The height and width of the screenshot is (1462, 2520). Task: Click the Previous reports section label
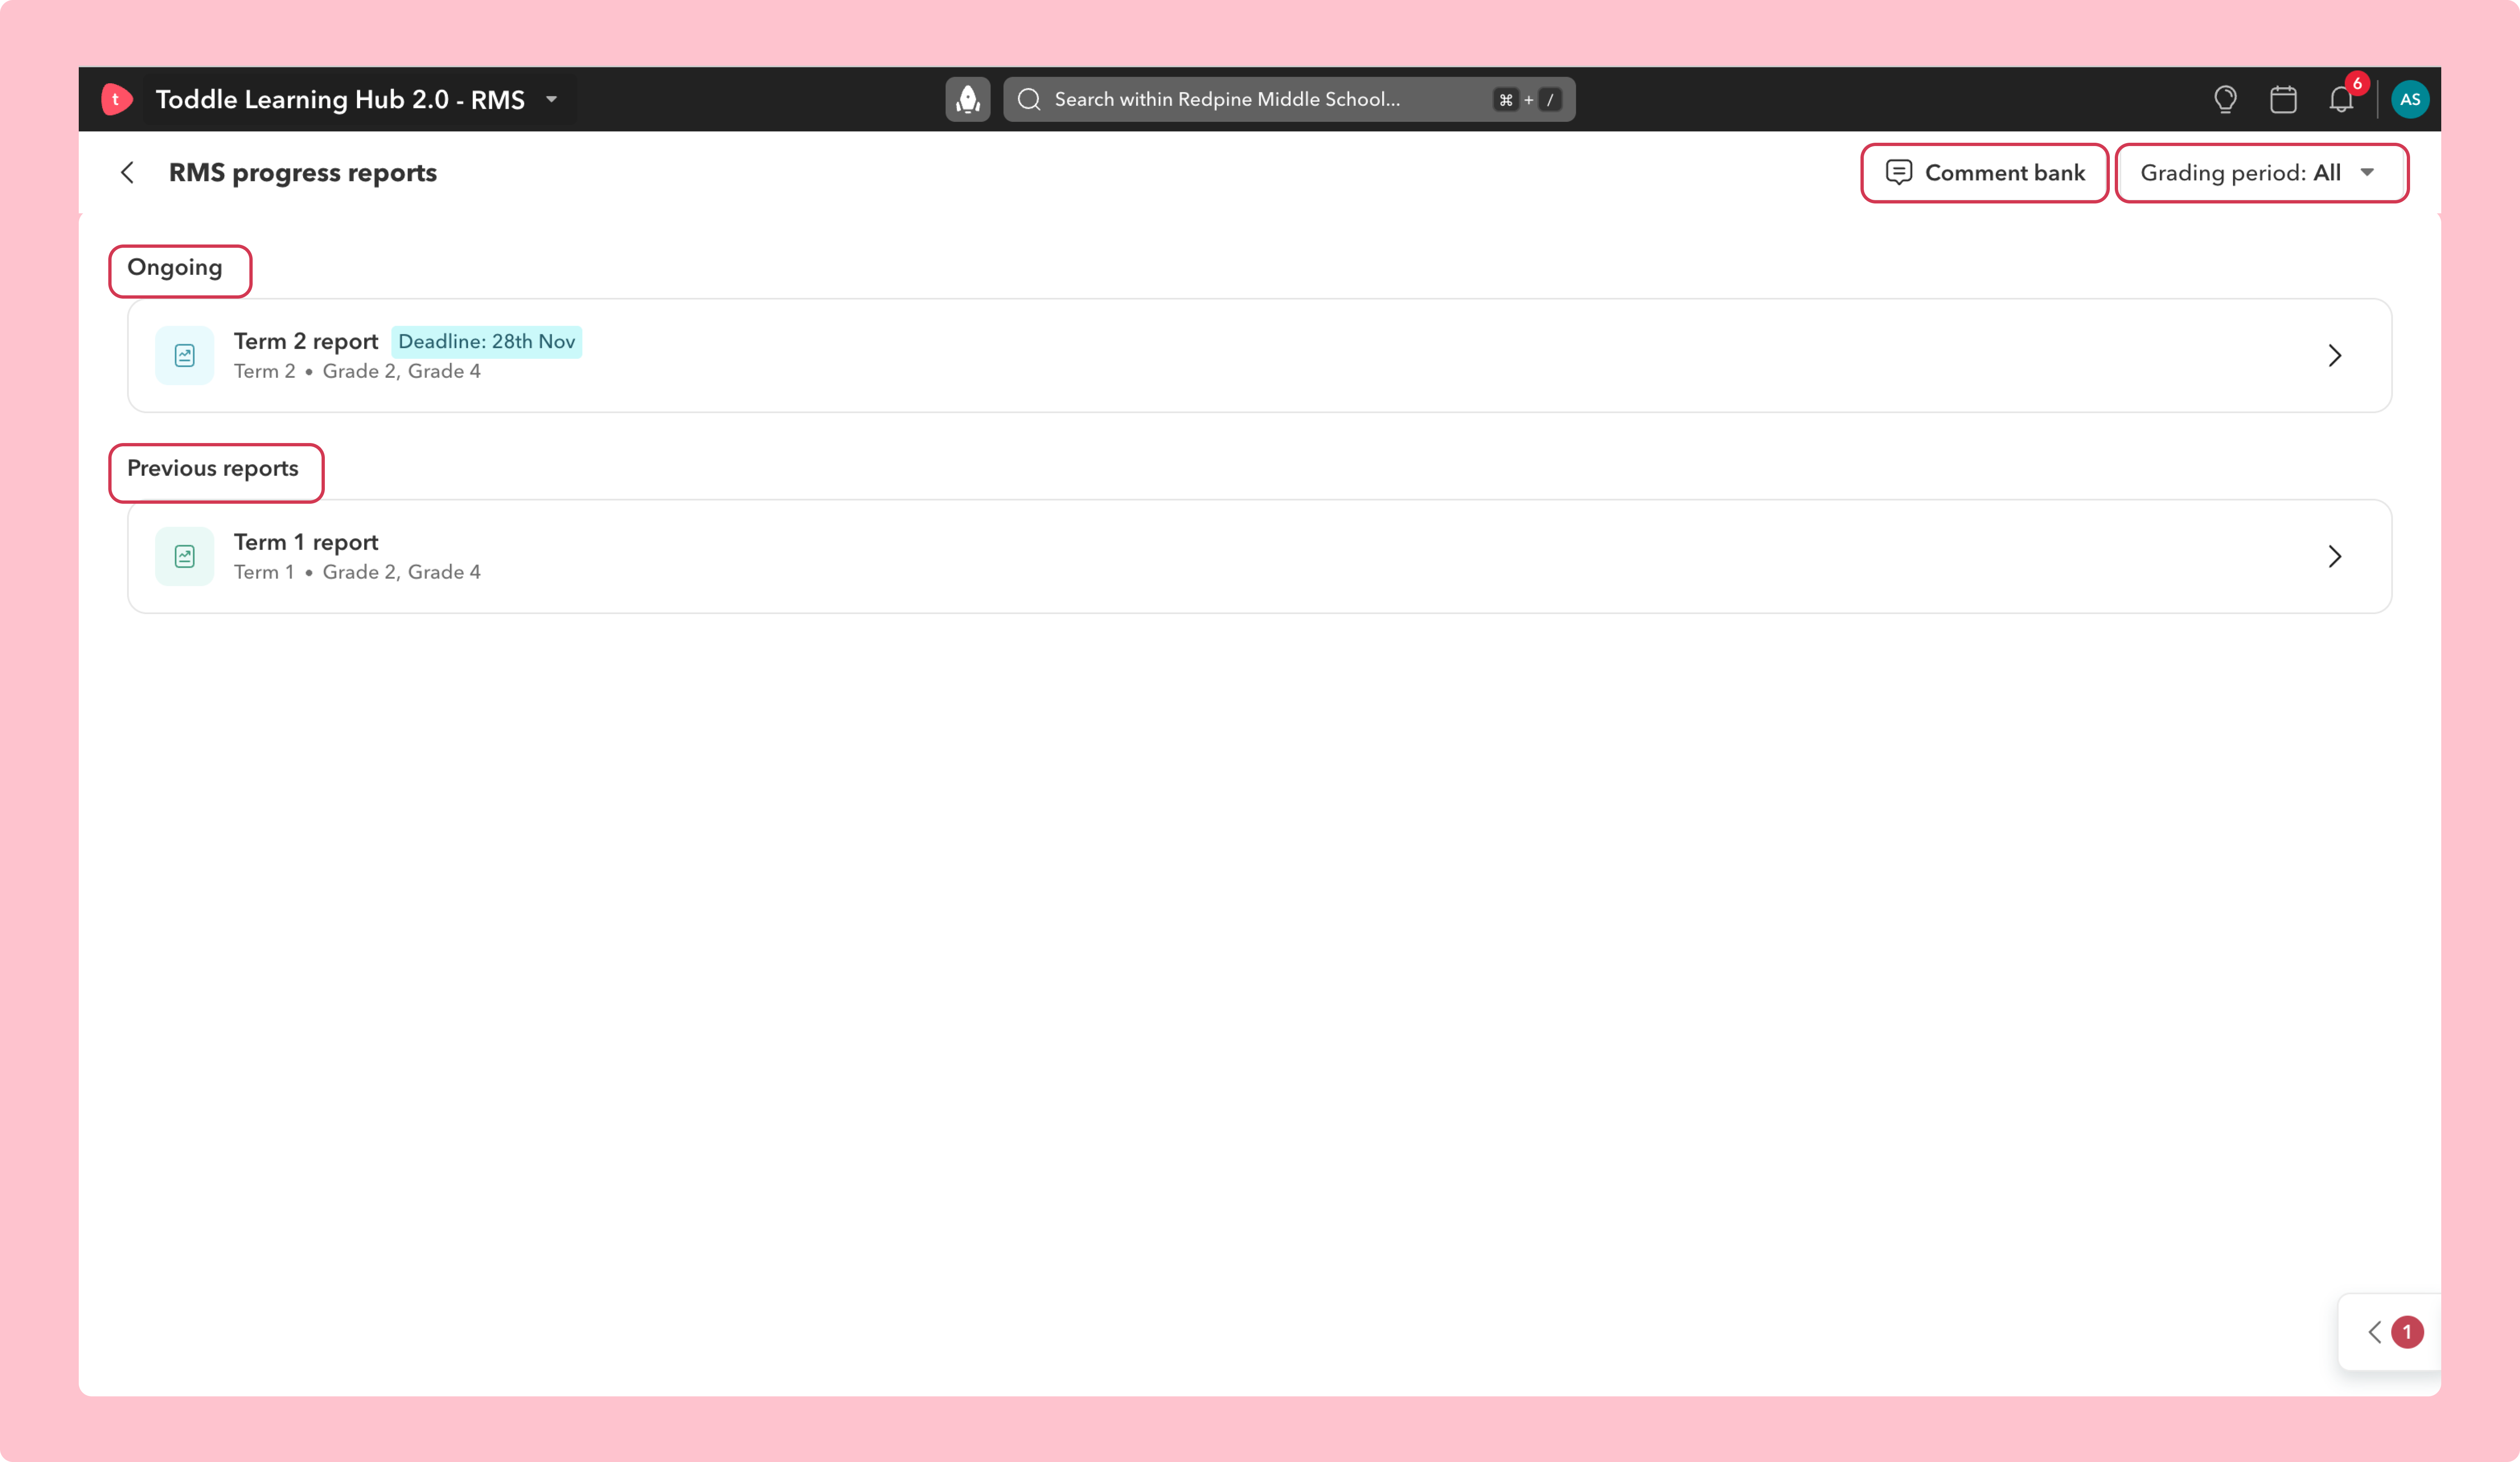click(213, 468)
